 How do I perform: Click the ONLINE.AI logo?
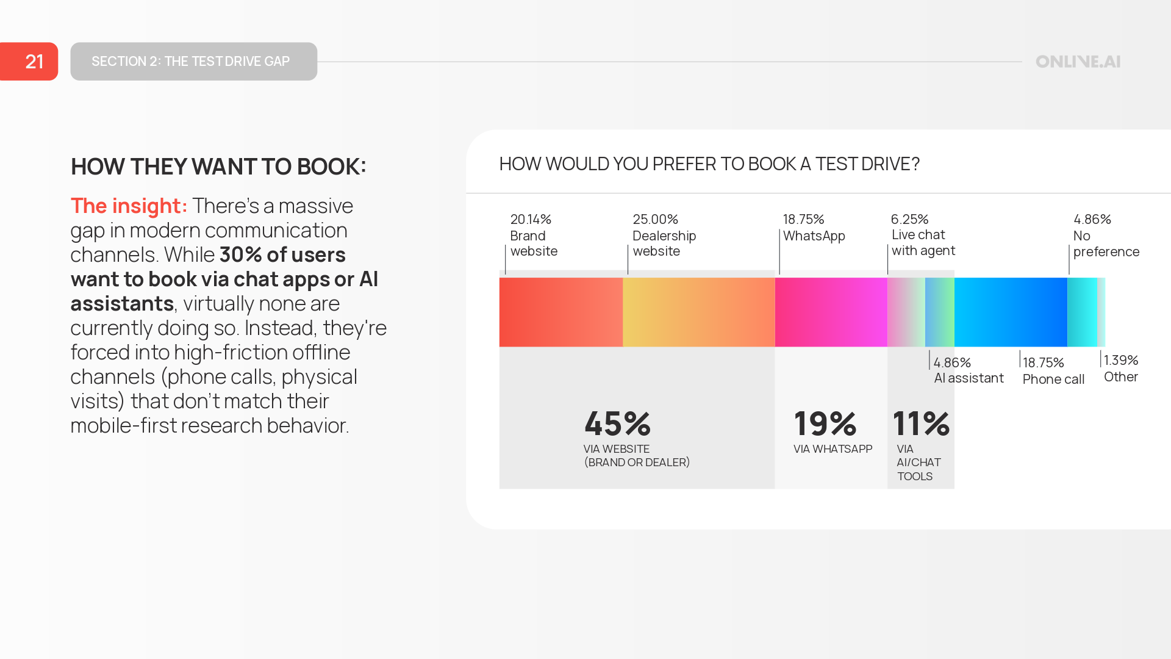coord(1078,62)
